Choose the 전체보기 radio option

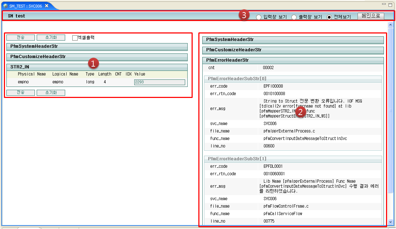[329, 17]
